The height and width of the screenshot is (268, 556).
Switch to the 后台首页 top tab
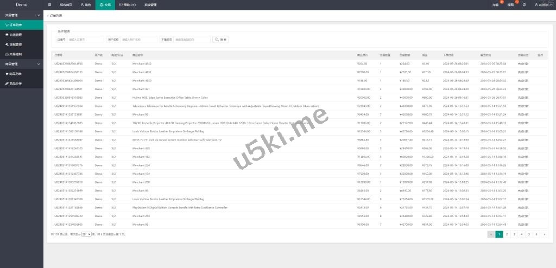pyautogui.click(x=66, y=4)
